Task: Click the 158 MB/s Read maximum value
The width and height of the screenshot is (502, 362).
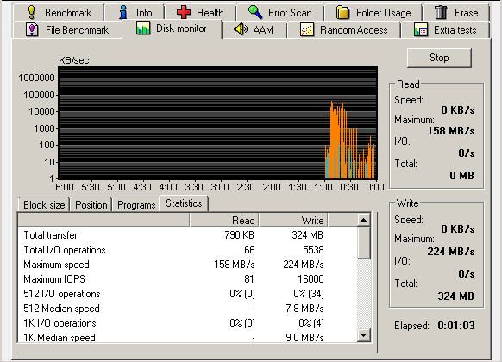Action: pos(451,131)
